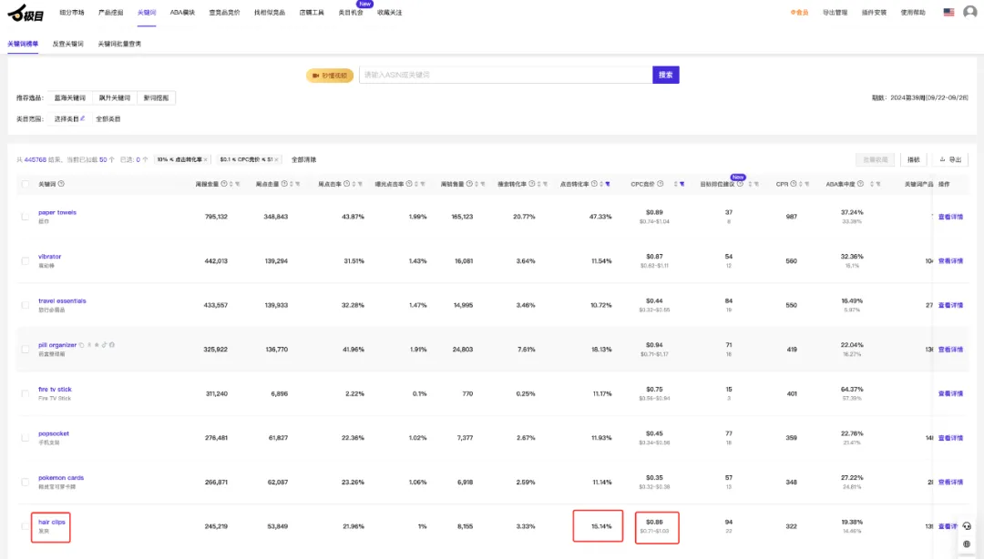Screen dimensions: 984x559
Task: Click the edit pencil beside 选择类目
Action: tap(82, 118)
